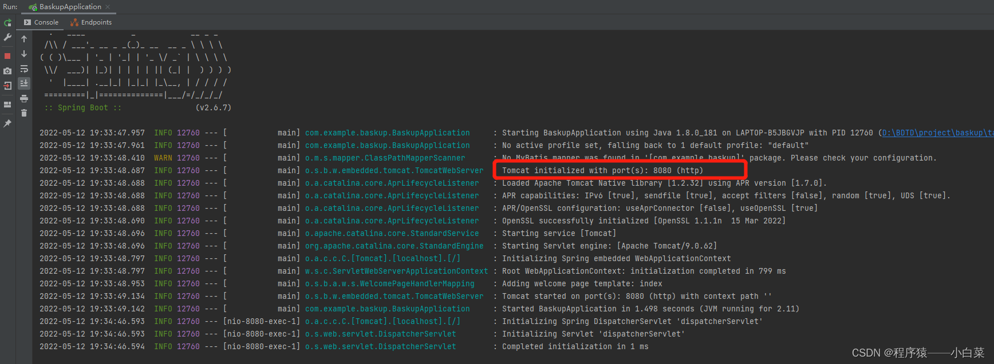Switch to the Endpoints tab

click(x=91, y=22)
